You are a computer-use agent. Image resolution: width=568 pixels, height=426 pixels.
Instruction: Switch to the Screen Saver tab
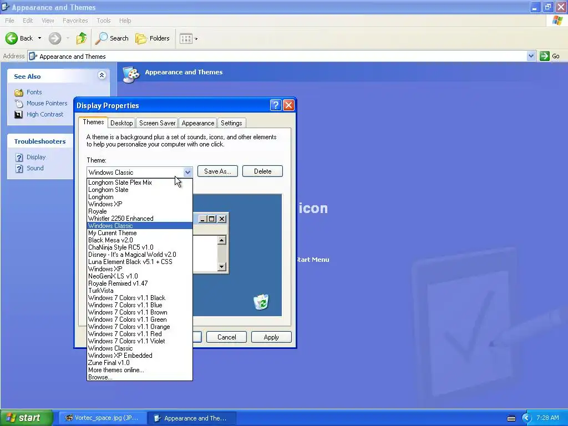coord(157,123)
